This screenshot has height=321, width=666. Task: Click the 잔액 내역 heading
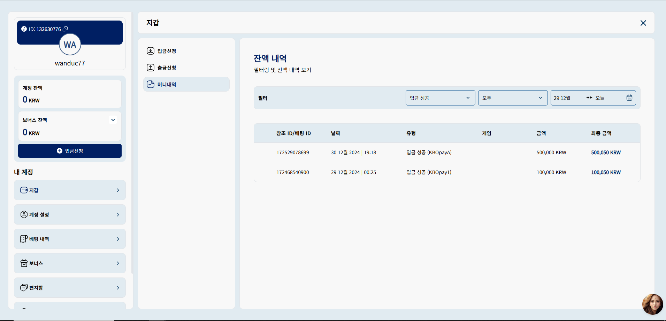tap(270, 58)
